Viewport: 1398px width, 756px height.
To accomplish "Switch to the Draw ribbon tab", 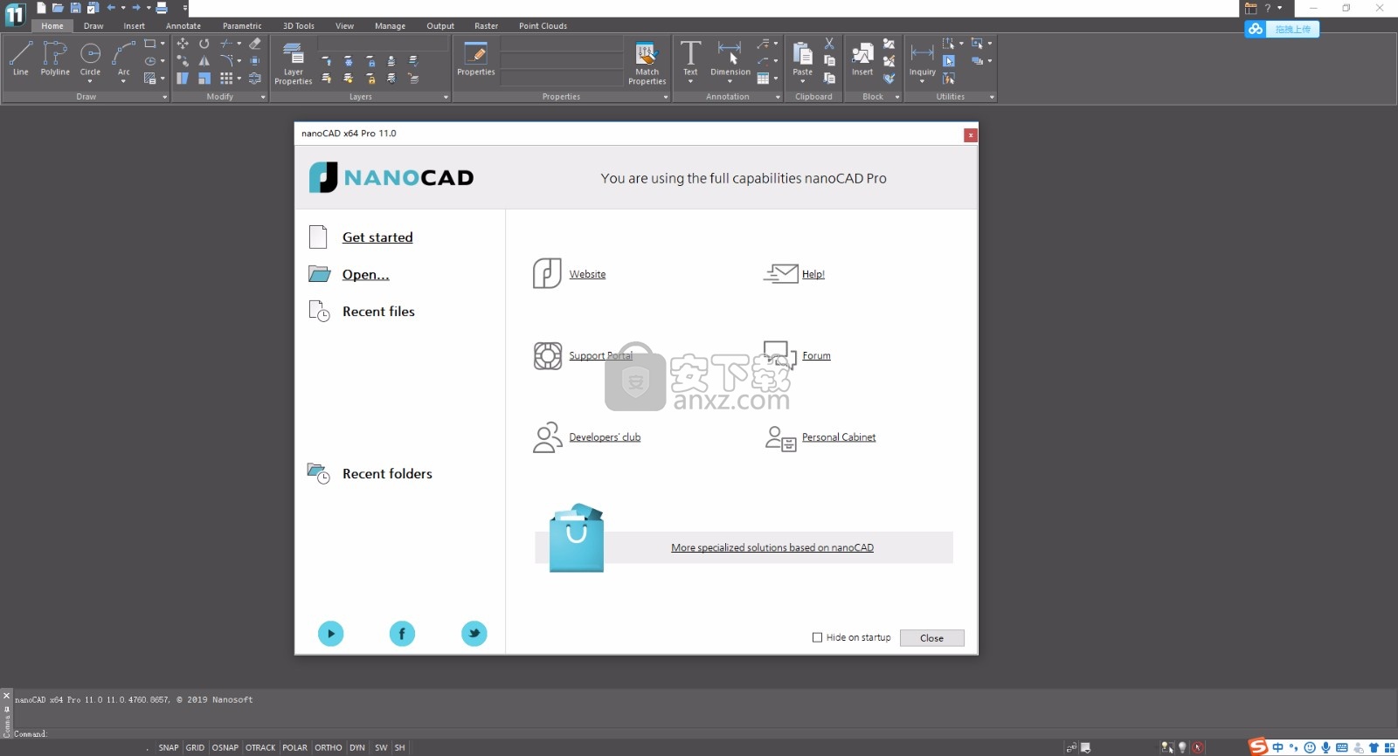I will click(93, 26).
